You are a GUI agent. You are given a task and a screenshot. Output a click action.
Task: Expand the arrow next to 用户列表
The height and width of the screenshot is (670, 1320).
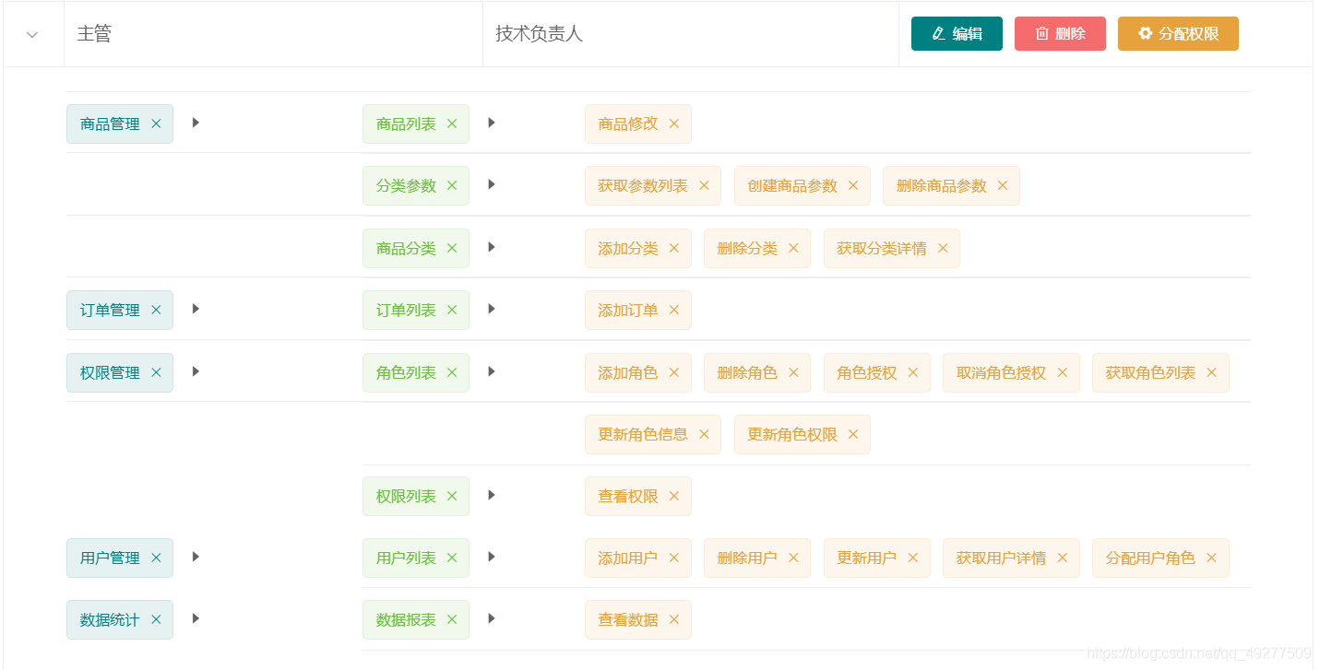[x=491, y=558]
